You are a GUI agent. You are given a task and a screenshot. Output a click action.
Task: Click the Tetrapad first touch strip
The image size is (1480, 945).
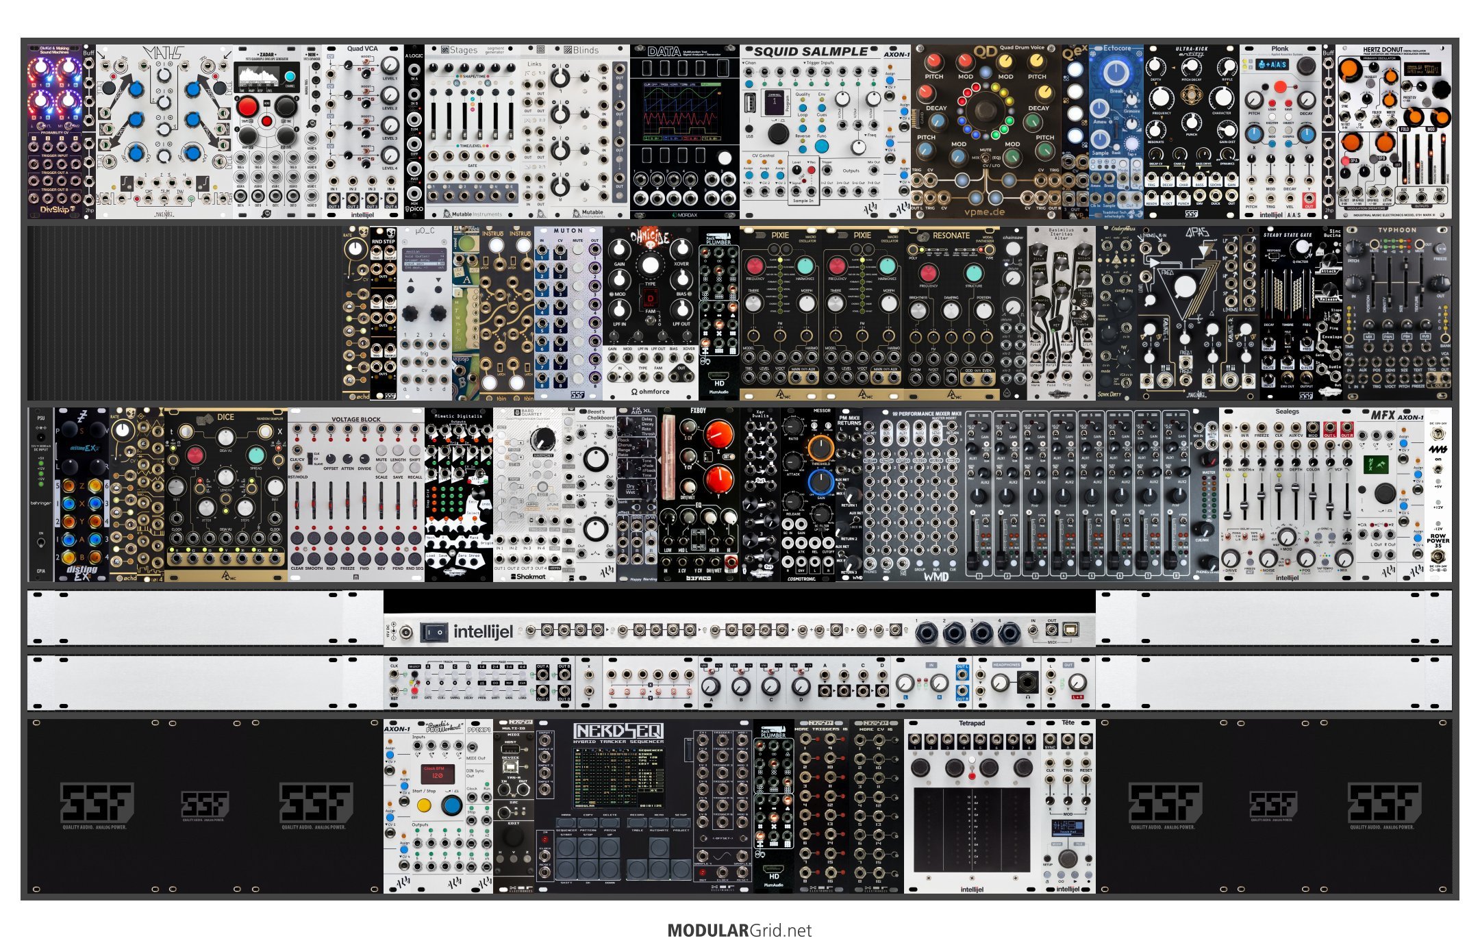click(929, 829)
